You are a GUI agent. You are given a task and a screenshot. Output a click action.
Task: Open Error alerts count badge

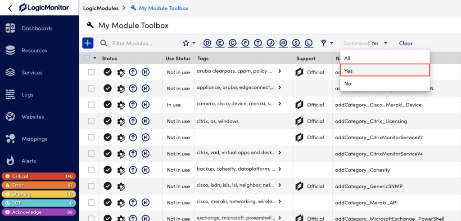coord(39,185)
